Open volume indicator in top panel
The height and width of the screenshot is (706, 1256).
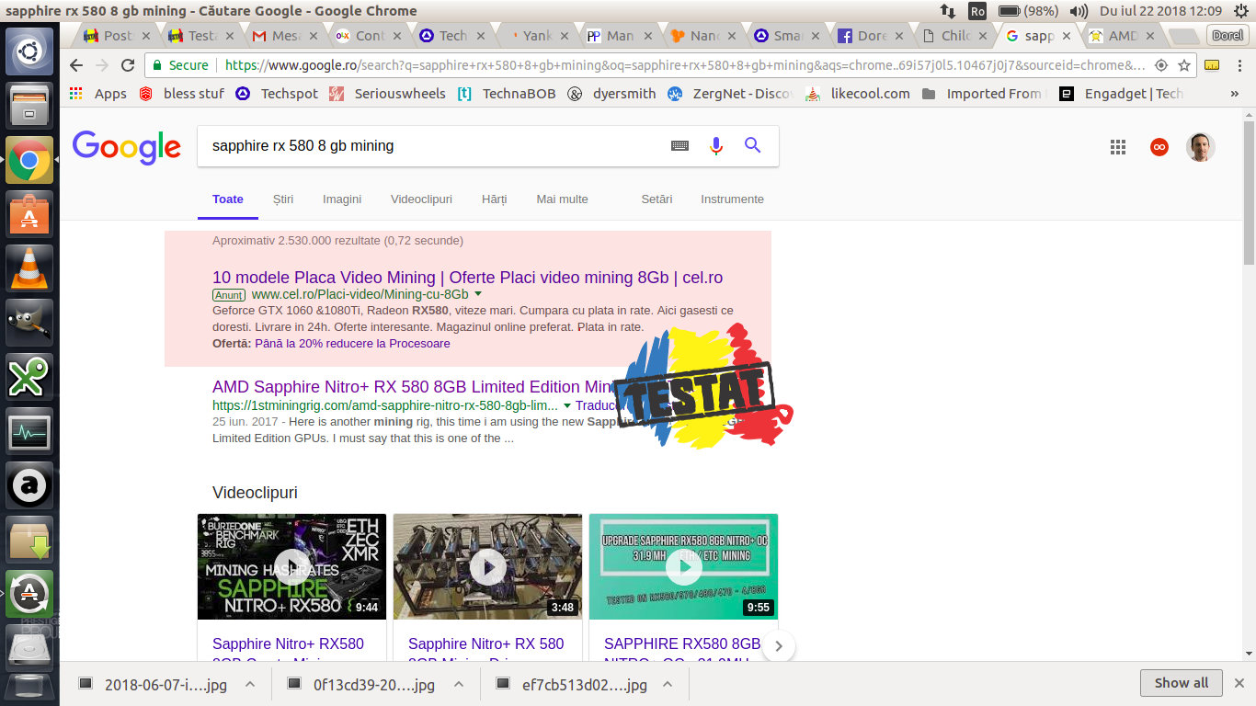(1079, 11)
